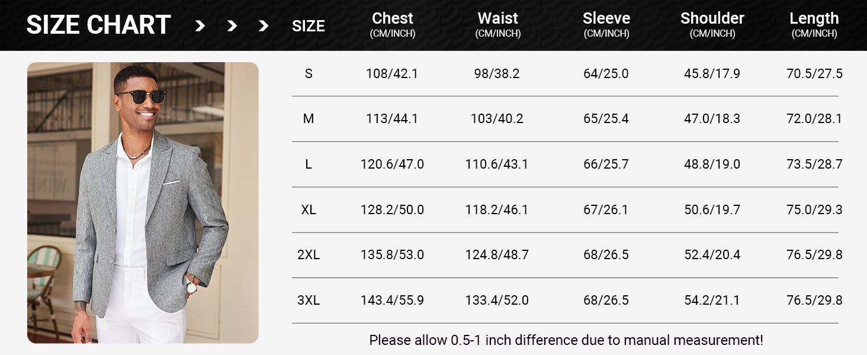
Task: Select the Chest column header
Action: click(x=393, y=25)
